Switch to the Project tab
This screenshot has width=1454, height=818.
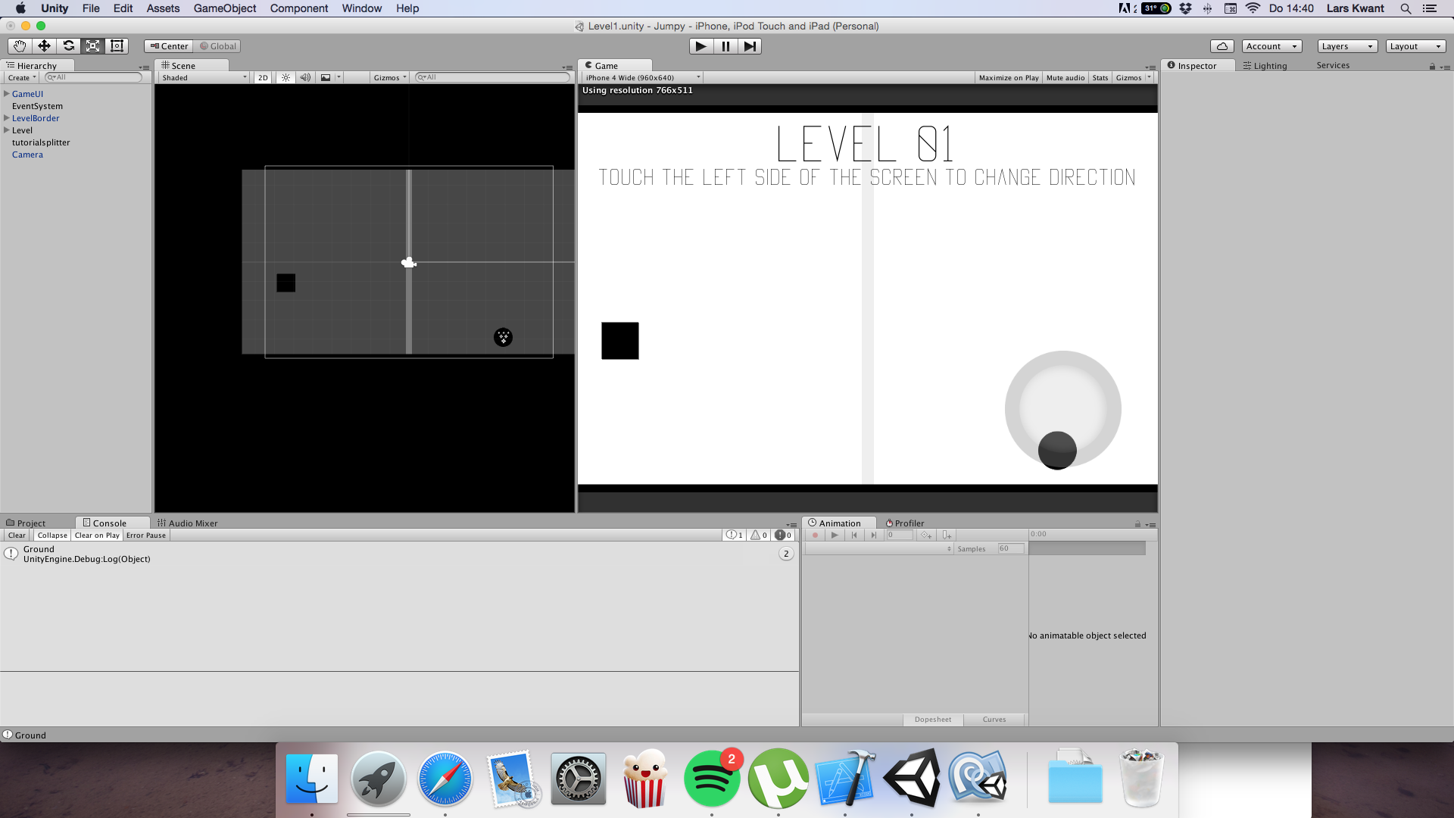pyautogui.click(x=26, y=523)
